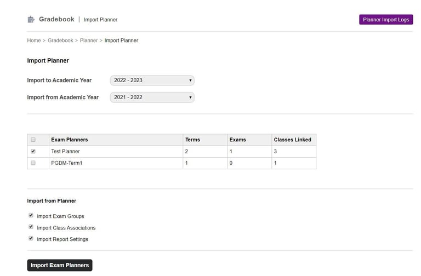Toggle Import Report Settings checkbox
The image size is (421, 276).
point(31,239)
